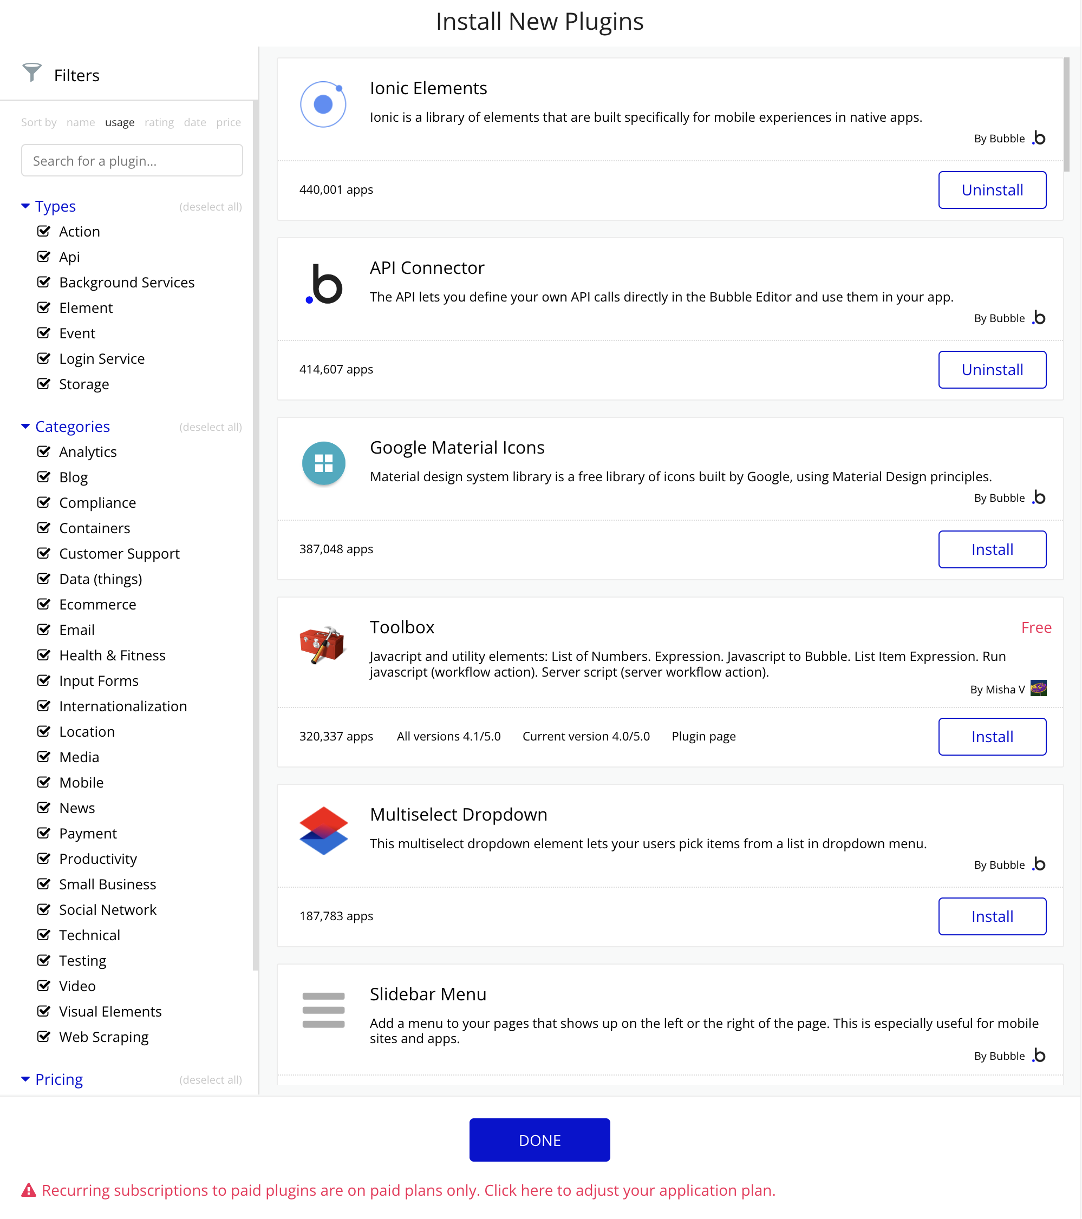The height and width of the screenshot is (1219, 1082).
Task: Sort plugins by price
Action: point(229,122)
